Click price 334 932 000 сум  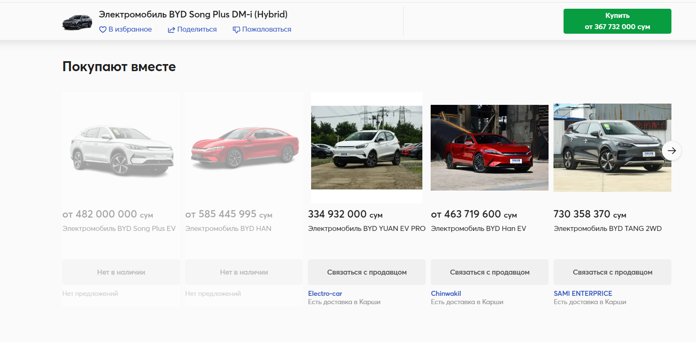coord(345,214)
